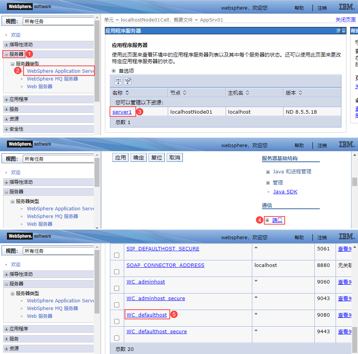
Task: Open the WC_defaulthost port link
Action: pos(147,315)
